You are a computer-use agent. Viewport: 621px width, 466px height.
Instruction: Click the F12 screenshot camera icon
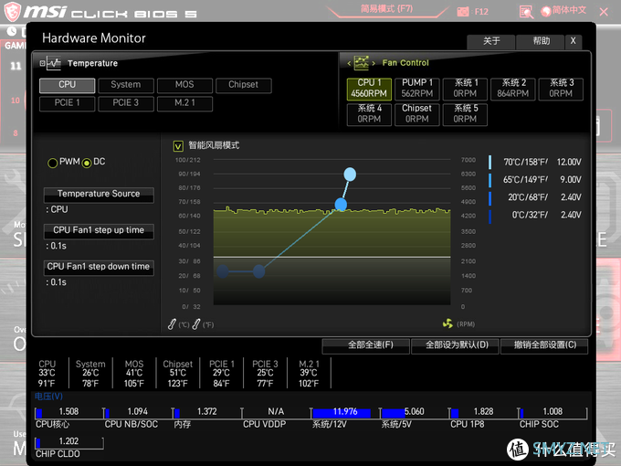point(463,12)
